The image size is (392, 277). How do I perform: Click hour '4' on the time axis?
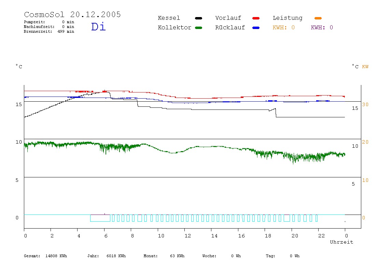pos(79,236)
